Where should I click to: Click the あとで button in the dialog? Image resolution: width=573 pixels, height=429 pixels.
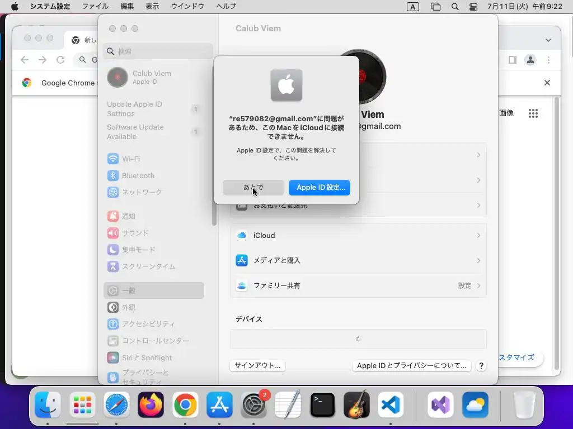253,188
